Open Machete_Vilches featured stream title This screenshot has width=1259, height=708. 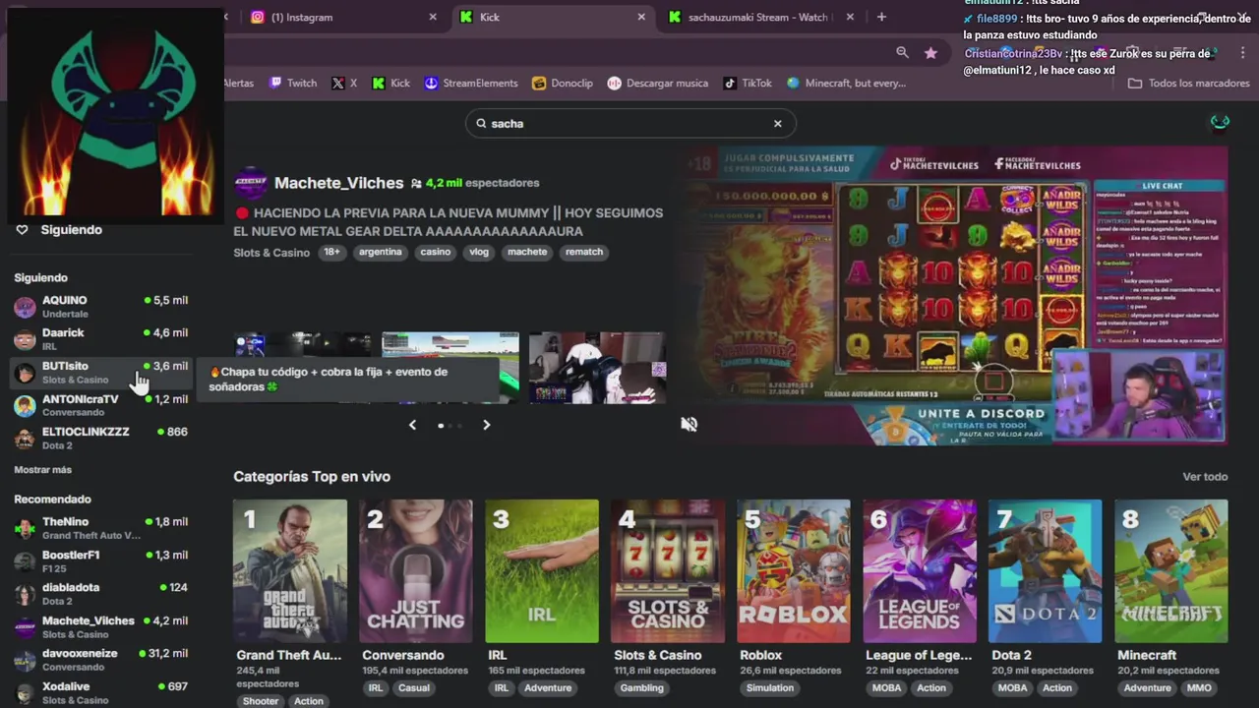pos(449,221)
